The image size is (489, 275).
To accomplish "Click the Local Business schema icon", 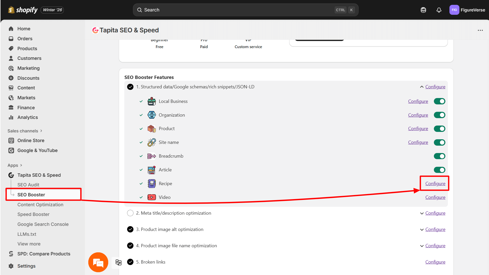I will click(151, 101).
